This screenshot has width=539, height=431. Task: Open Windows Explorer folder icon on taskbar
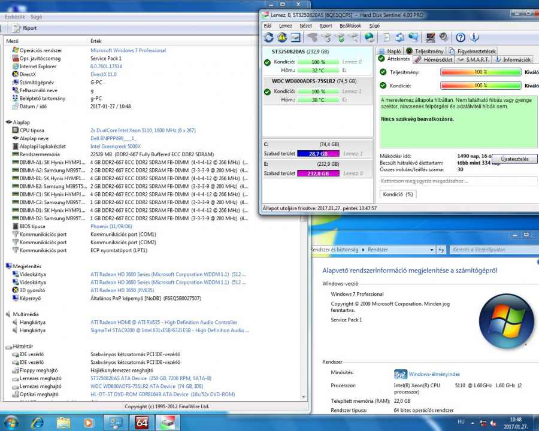[x=63, y=423]
